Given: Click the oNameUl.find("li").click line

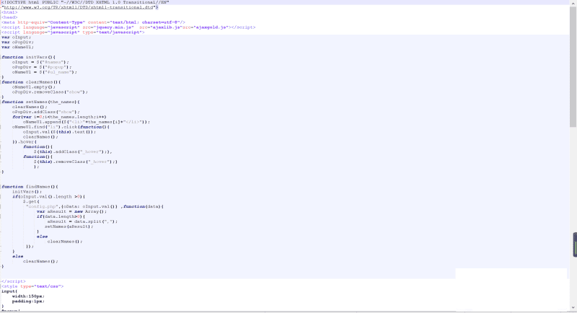Looking at the screenshot, I should (61, 127).
